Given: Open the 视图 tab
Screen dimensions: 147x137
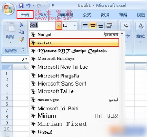Looking at the screenshot, I should tap(141, 15).
